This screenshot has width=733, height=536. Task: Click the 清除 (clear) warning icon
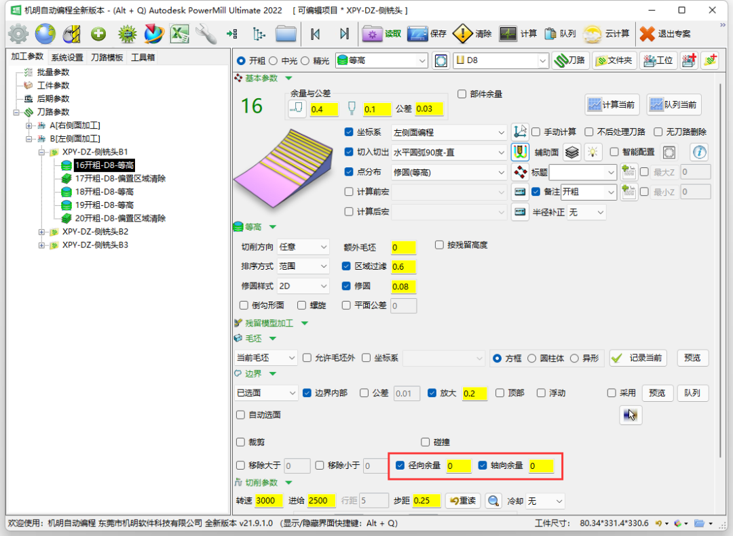(463, 33)
